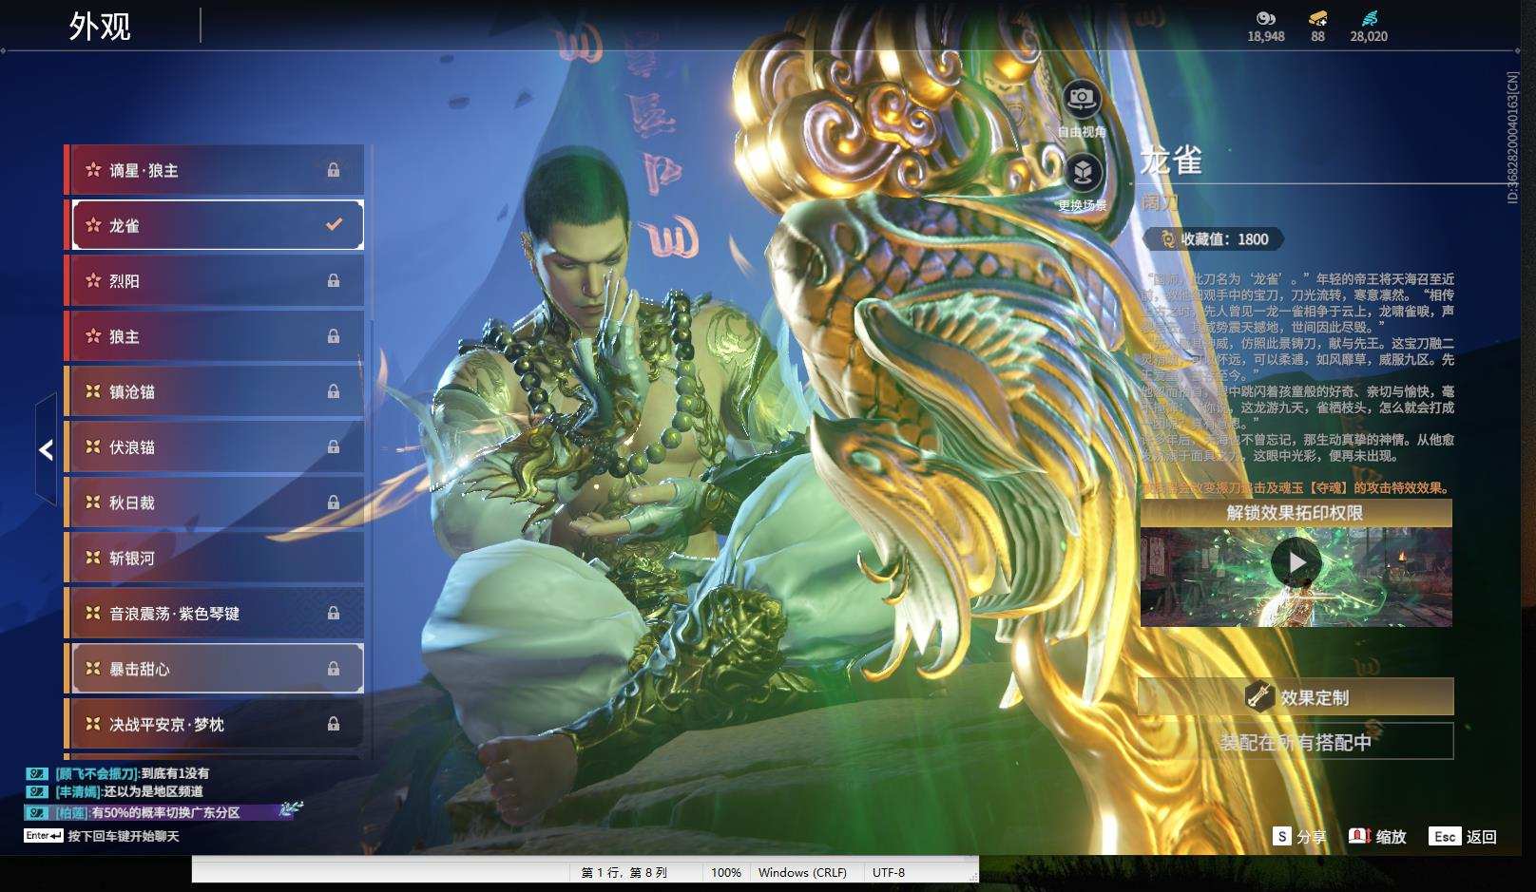Click the lock icon on 烈阳 row
Screen dimensions: 1536x892
[x=334, y=280]
